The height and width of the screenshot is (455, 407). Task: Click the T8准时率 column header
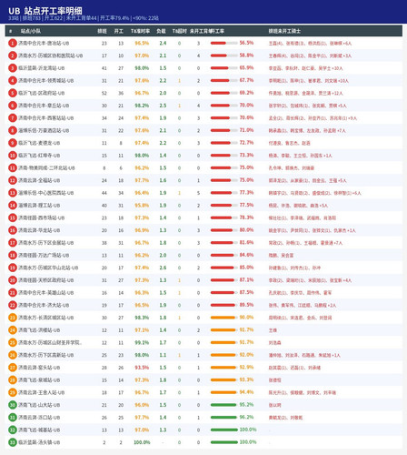click(140, 31)
